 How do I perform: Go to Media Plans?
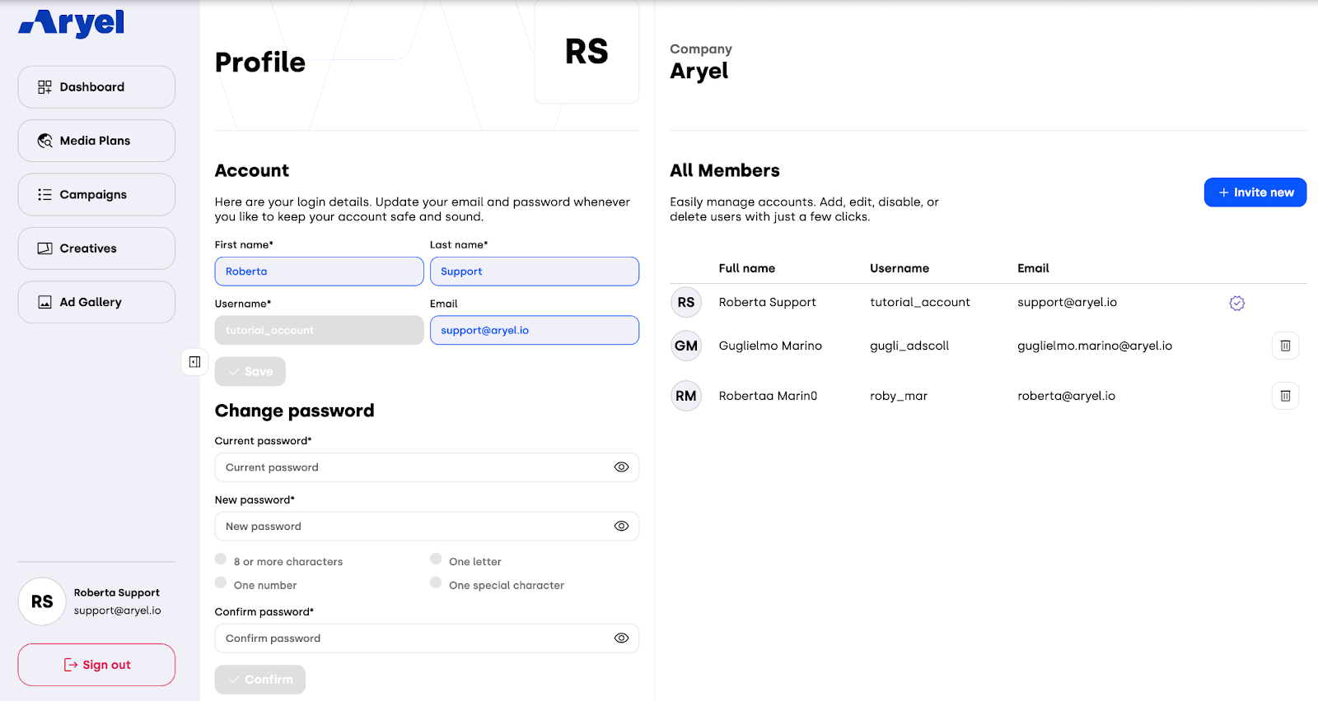[96, 141]
